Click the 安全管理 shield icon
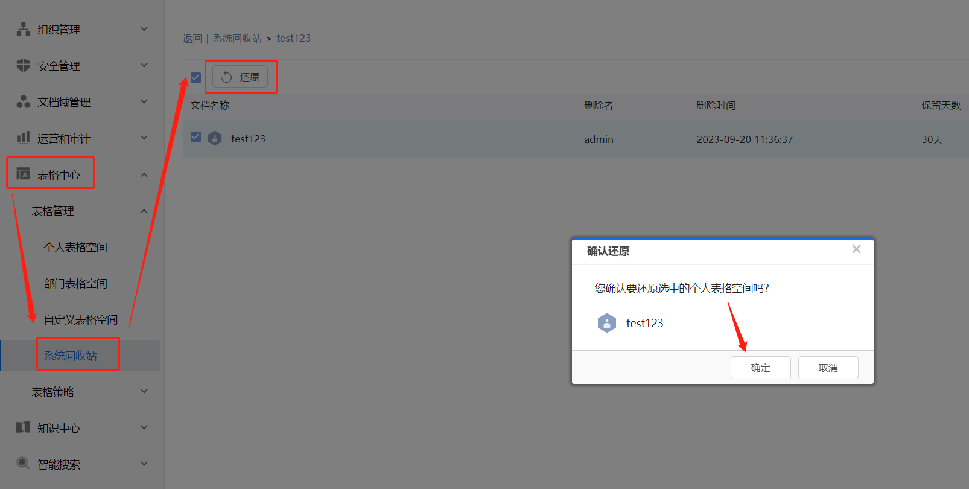 23,65
